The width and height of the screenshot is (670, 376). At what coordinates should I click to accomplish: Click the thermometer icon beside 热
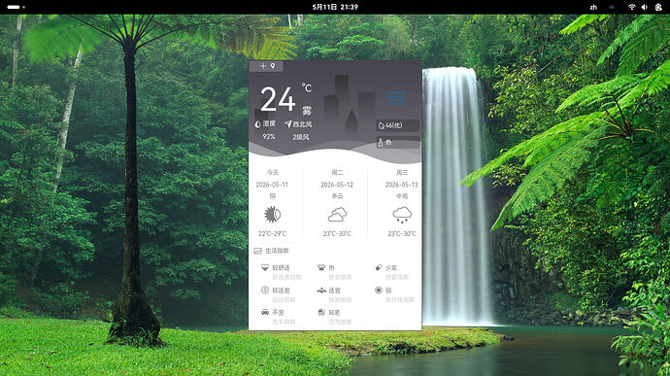coord(381,143)
